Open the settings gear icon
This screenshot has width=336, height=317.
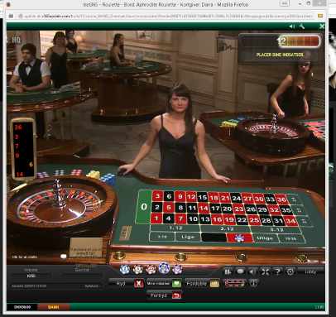pyautogui.click(x=290, y=271)
